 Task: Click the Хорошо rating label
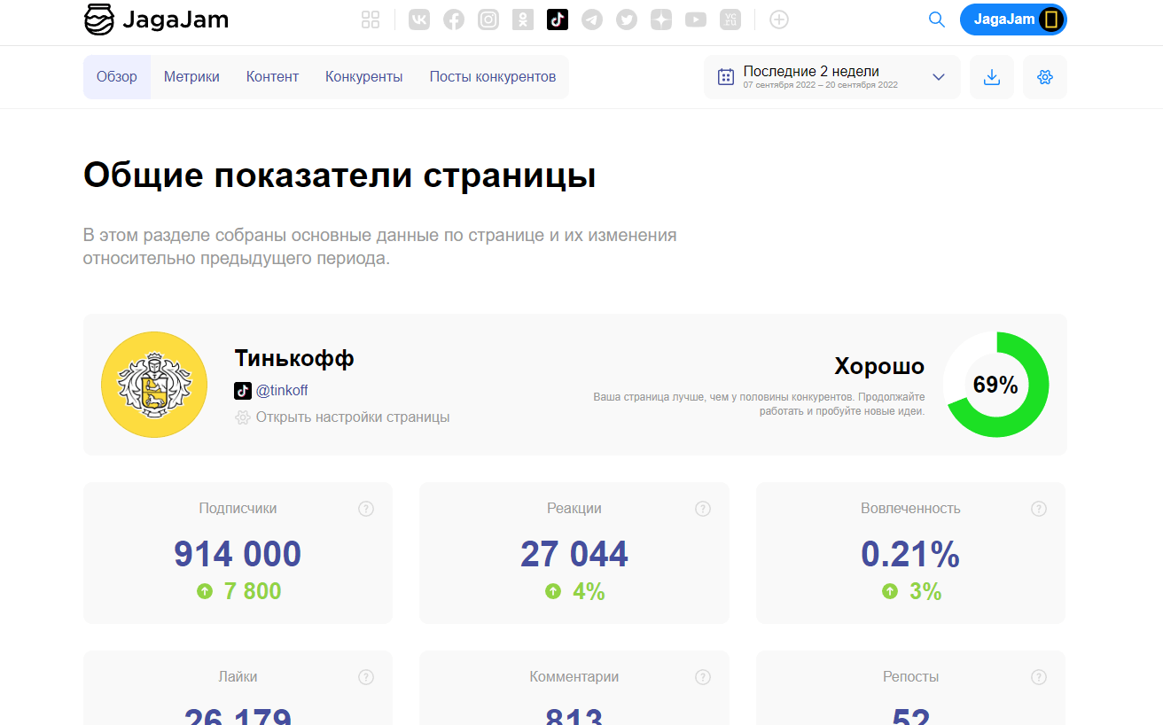879,366
